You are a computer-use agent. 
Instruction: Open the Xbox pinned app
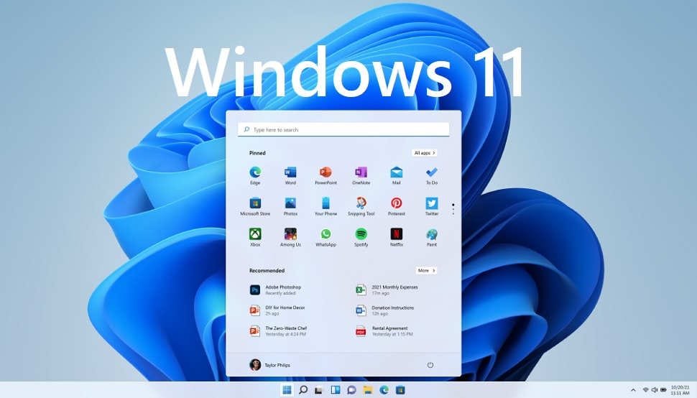pos(255,234)
